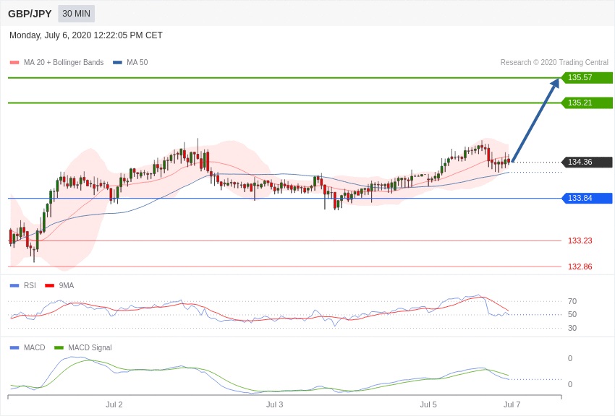The height and width of the screenshot is (416, 615).
Task: Select the 135.57 green resistance price tag
Action: tap(586, 77)
